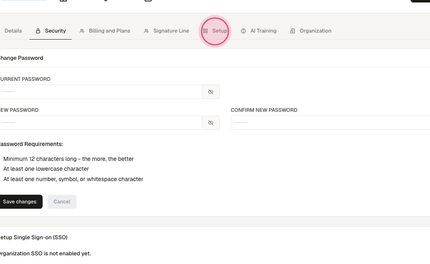Click the 'Password Requirements:' heading

(31, 144)
